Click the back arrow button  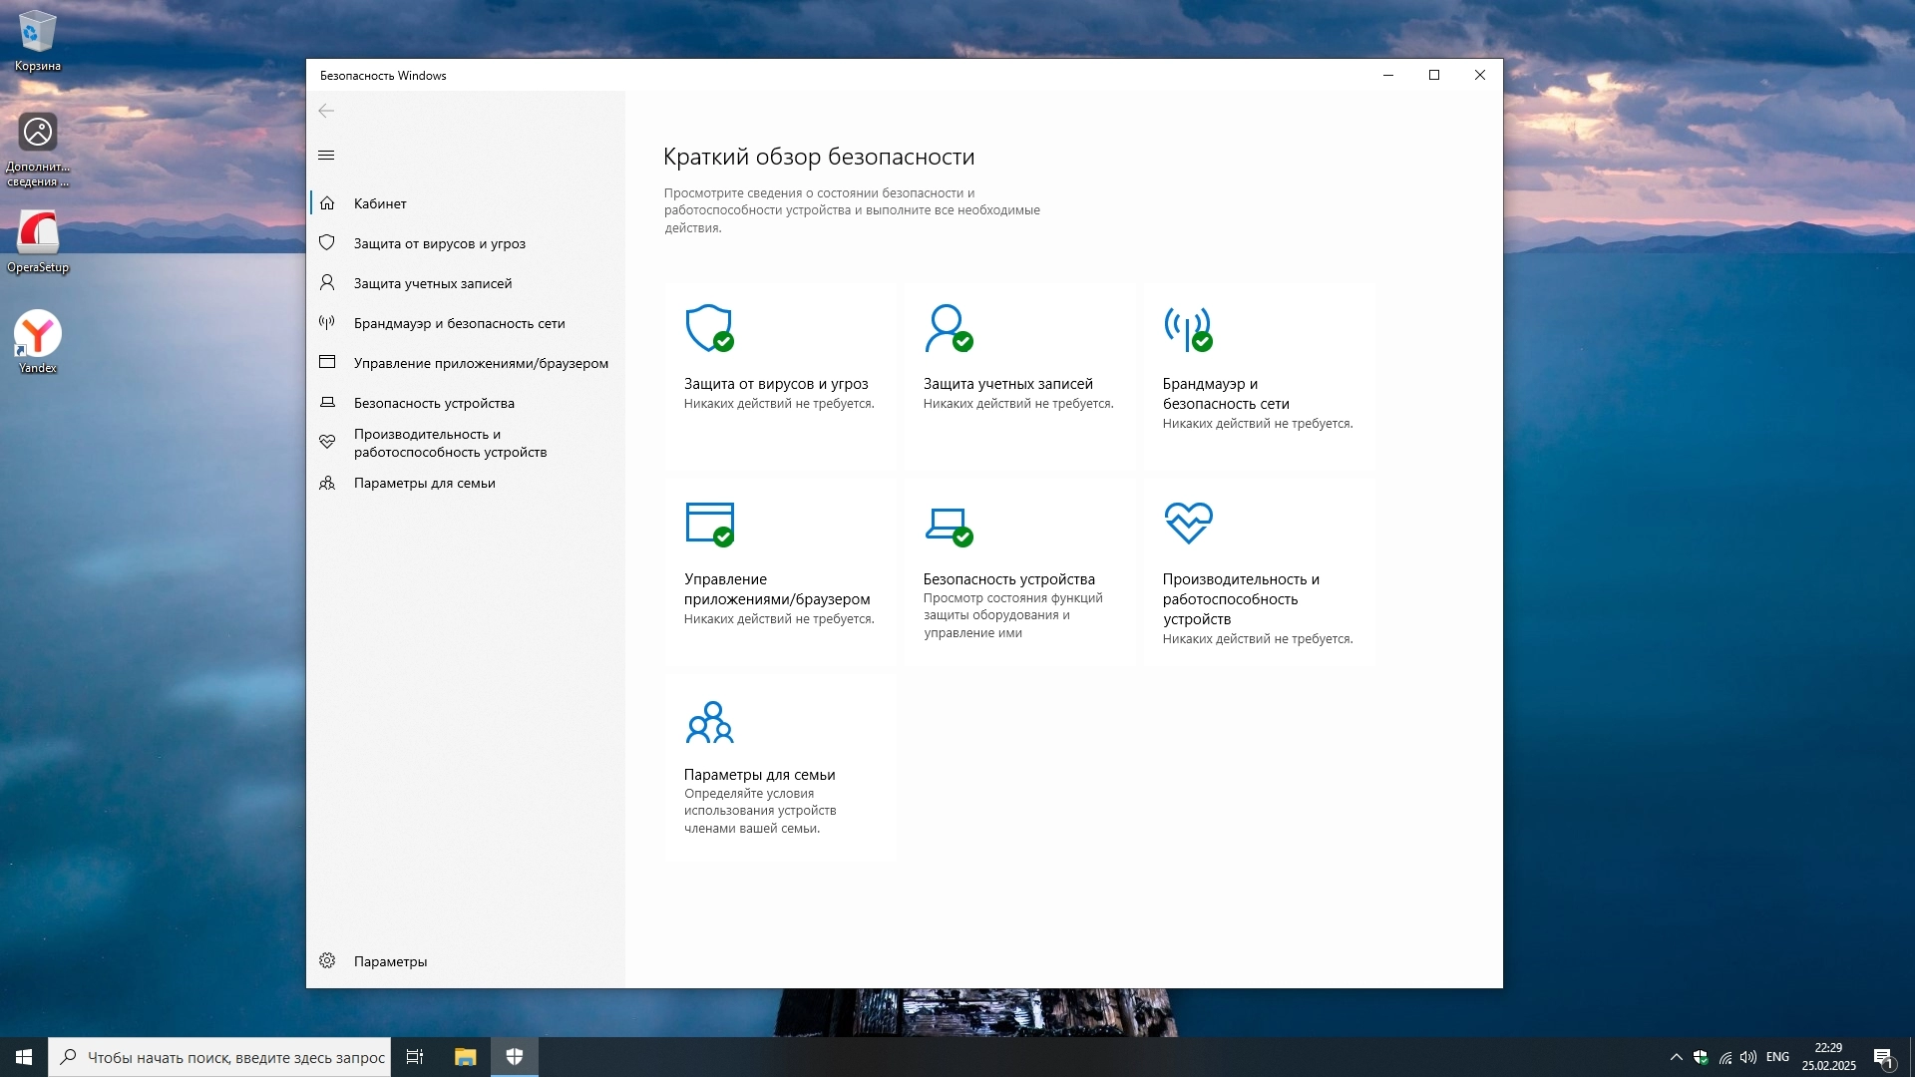click(326, 111)
